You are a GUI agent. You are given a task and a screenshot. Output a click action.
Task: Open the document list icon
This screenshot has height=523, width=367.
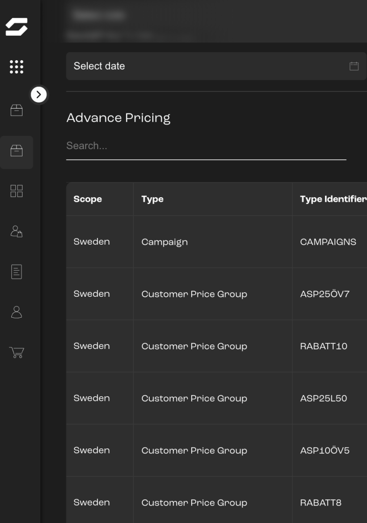point(16,272)
